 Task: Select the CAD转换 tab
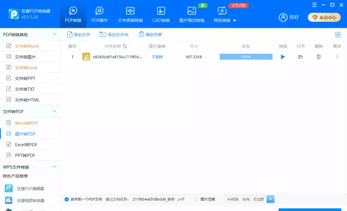(x=161, y=14)
